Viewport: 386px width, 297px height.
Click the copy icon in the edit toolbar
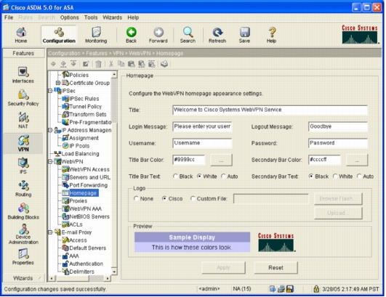[x=121, y=64]
